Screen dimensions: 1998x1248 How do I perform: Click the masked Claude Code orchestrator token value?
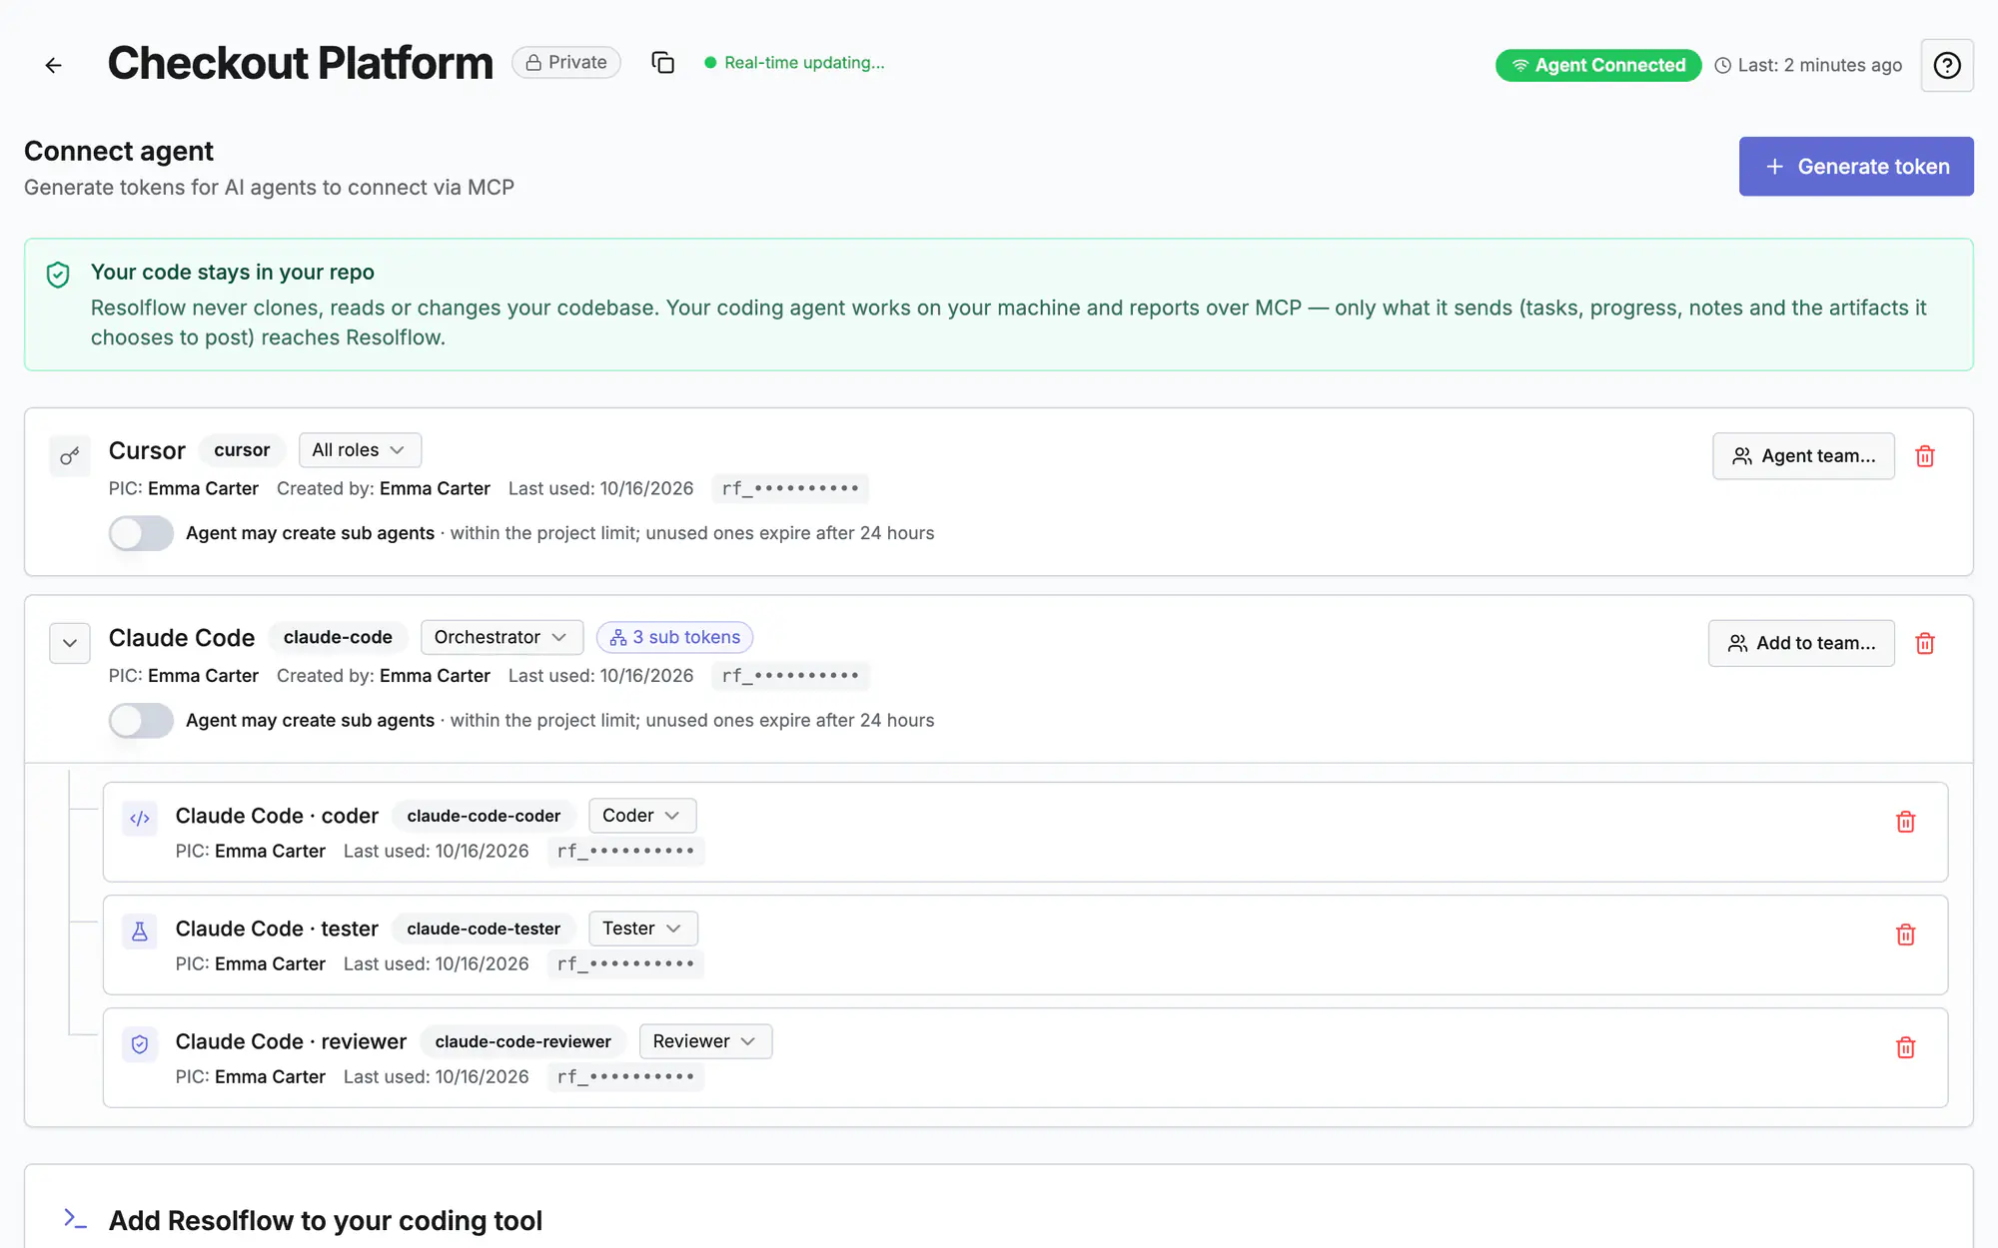point(790,675)
